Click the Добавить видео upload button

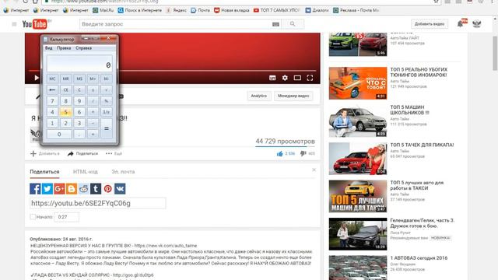point(430,24)
